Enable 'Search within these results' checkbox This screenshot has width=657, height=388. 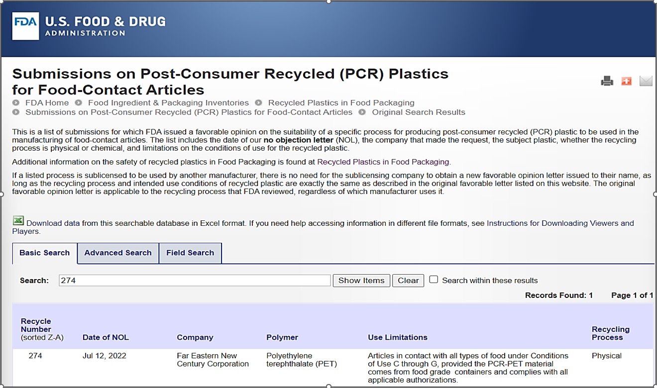pos(434,280)
